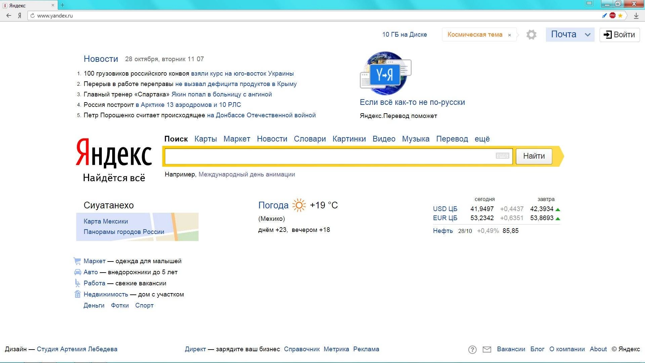Open the Спорт link

[144, 305]
